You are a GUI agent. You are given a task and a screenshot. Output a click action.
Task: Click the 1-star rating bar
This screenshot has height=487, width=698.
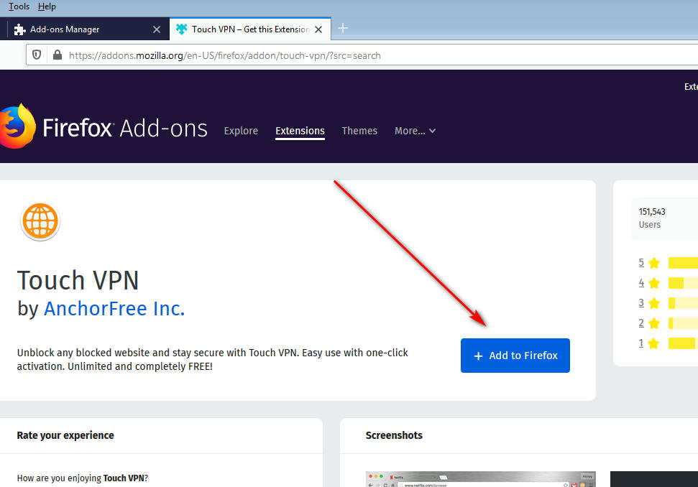click(x=684, y=343)
